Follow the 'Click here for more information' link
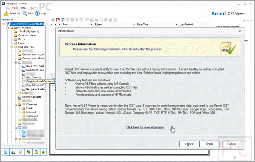 pos(146,127)
